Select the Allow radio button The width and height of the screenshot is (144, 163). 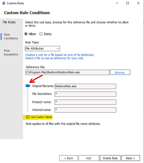click(26, 34)
